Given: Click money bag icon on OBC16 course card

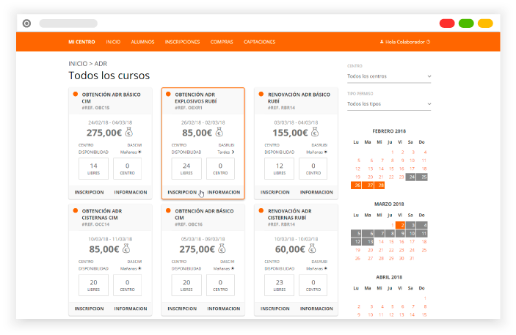Looking at the screenshot, I should pos(222,249).
